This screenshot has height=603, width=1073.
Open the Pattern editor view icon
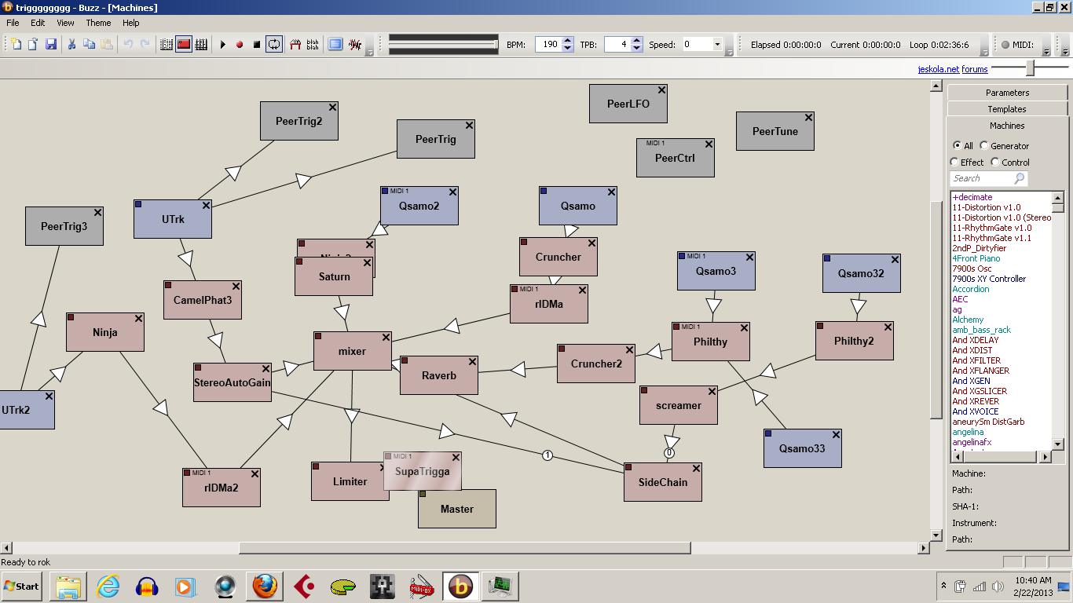167,45
